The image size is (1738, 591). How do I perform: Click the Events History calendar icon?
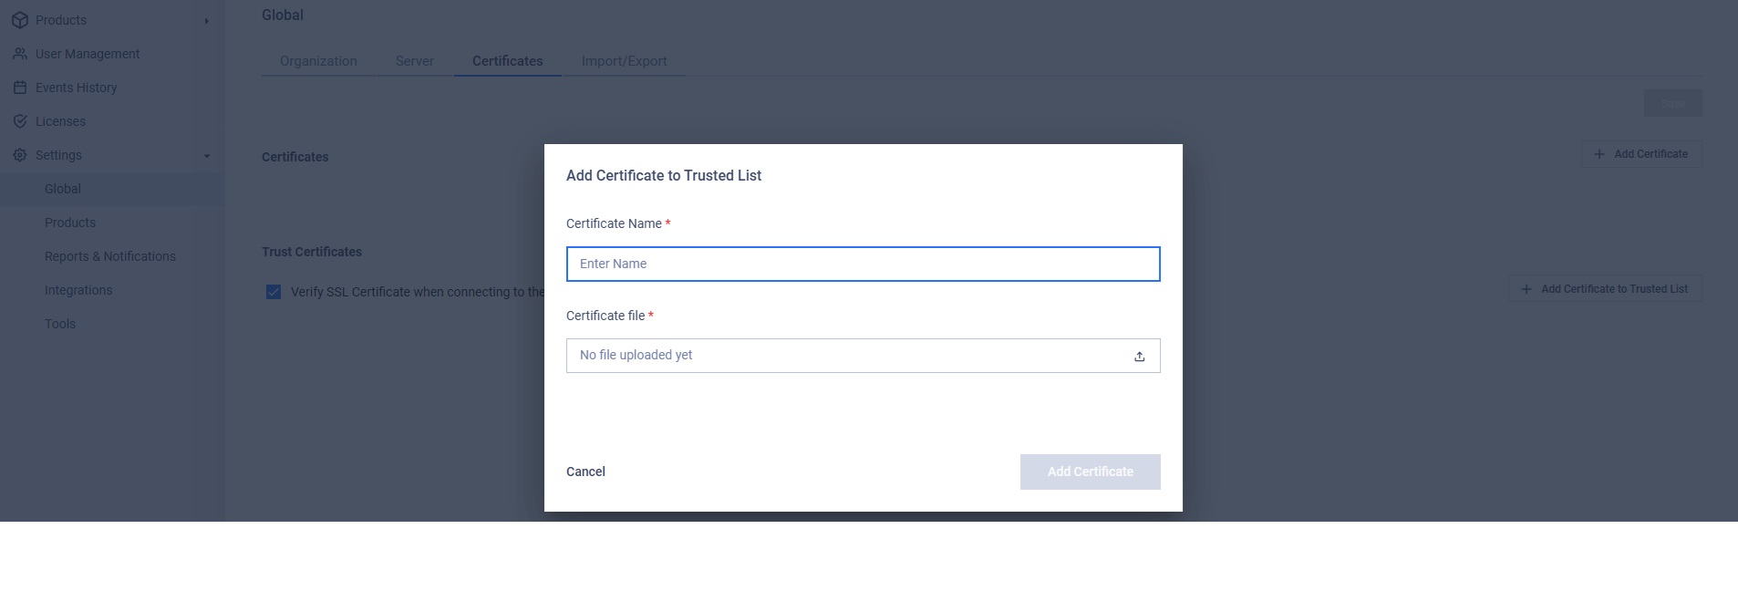click(20, 88)
